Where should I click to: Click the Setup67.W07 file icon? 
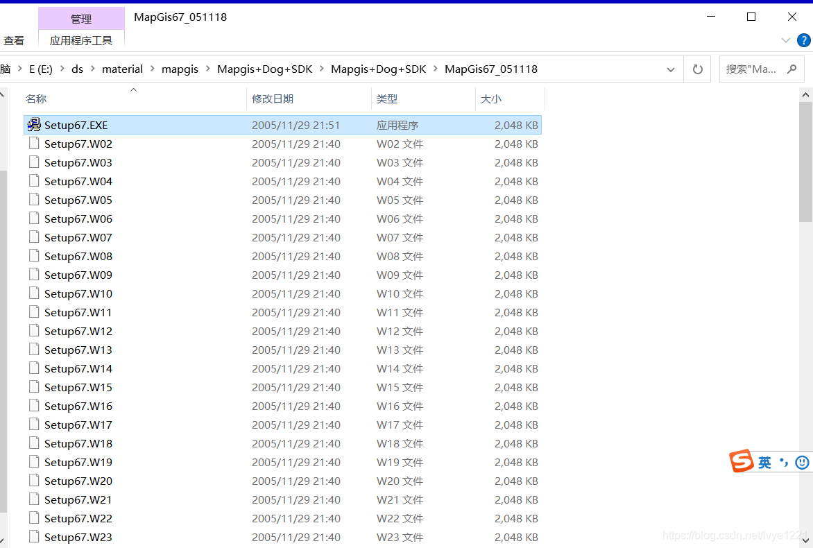34,237
